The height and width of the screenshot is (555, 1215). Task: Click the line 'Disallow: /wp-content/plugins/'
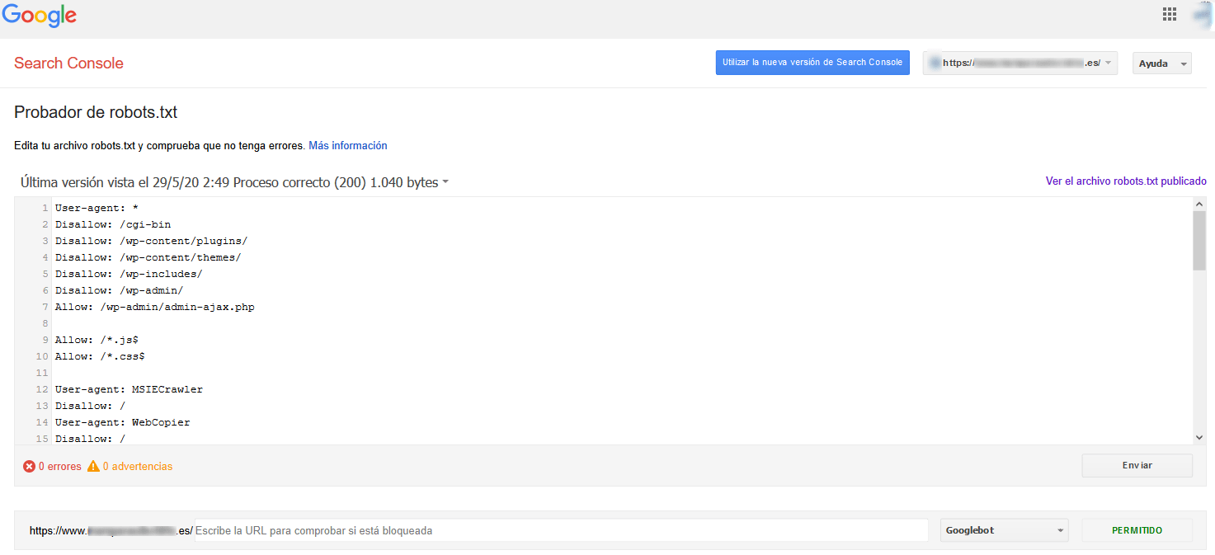152,241
